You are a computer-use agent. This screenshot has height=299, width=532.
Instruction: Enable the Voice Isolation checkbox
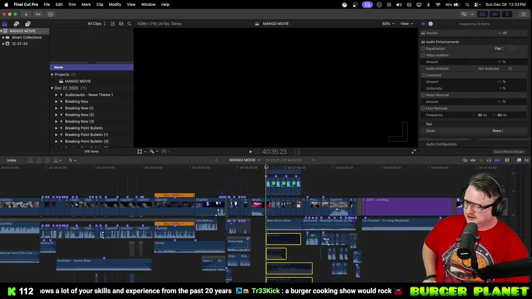pyautogui.click(x=423, y=55)
